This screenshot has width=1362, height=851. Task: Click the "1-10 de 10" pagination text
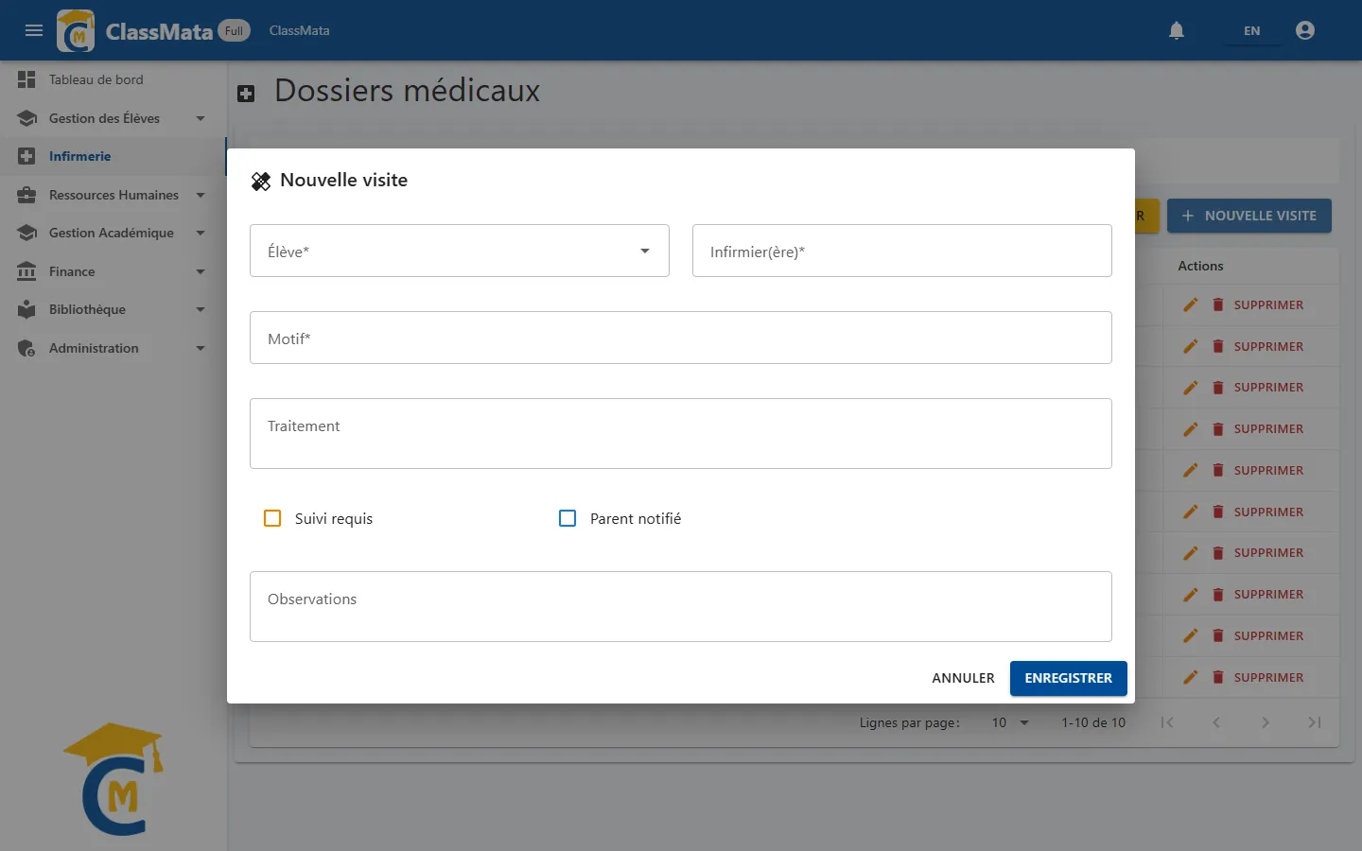(x=1093, y=722)
